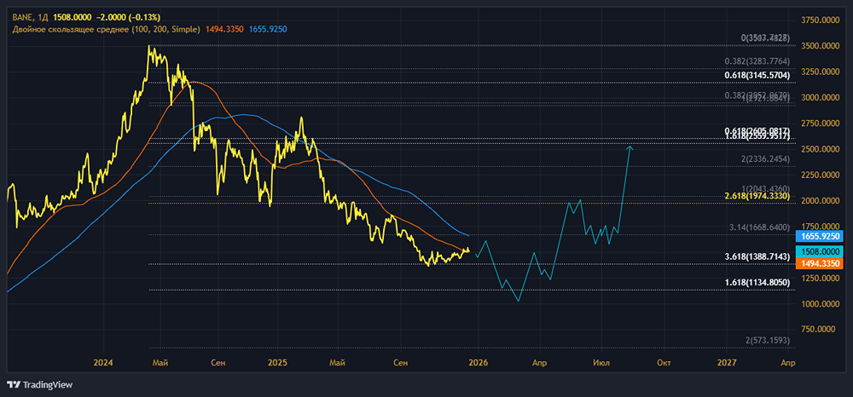
Task: Select the 0.382(3283.7764) Fibonacci label
Action: [757, 61]
